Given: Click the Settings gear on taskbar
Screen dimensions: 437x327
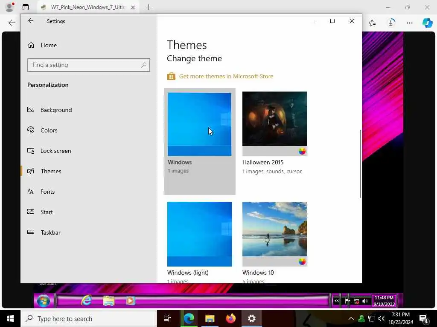Looking at the screenshot, I should 252,318.
